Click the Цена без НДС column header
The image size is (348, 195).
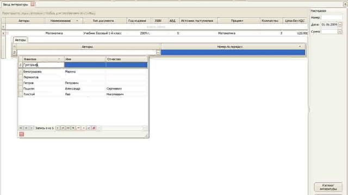coord(295,21)
